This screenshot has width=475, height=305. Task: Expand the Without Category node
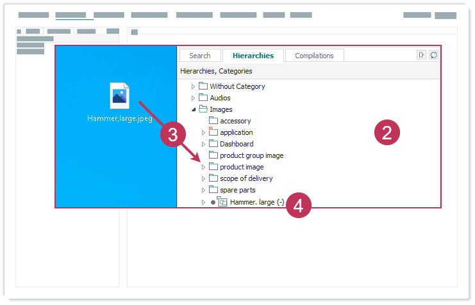pos(194,86)
